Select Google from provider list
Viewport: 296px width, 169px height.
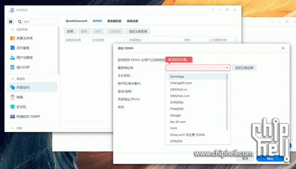click(x=196, y=115)
